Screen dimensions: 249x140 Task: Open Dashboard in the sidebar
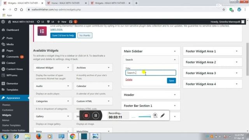click(x=12, y=30)
